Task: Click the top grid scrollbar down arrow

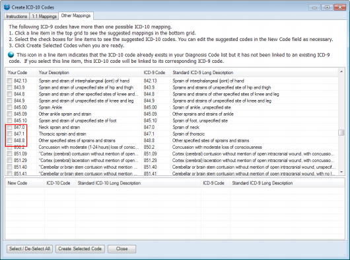Action: click(341, 172)
